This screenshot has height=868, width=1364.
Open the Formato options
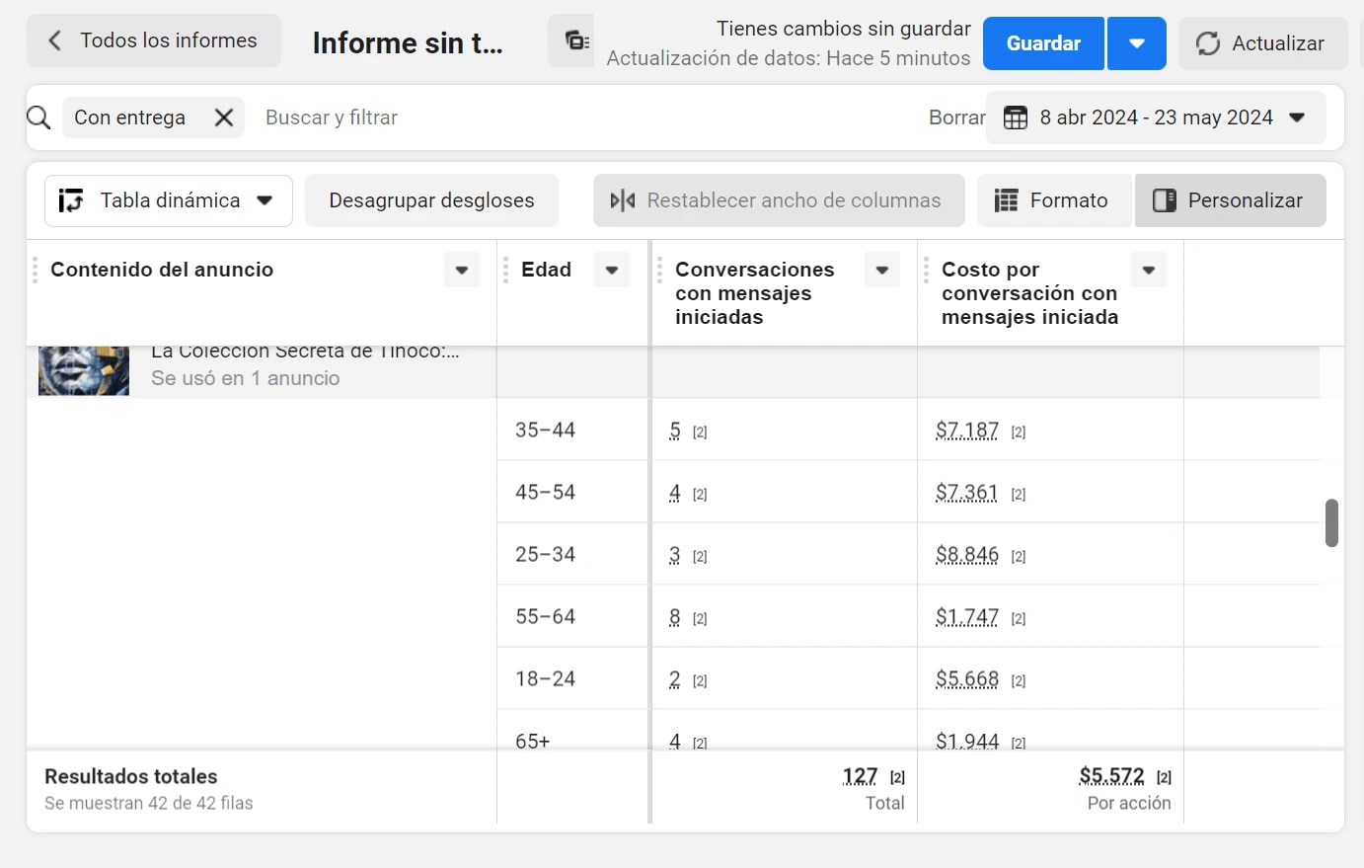pos(1052,200)
